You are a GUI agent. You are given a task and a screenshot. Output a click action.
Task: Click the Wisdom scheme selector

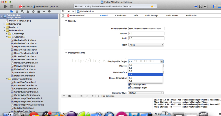click(x=25, y=6)
